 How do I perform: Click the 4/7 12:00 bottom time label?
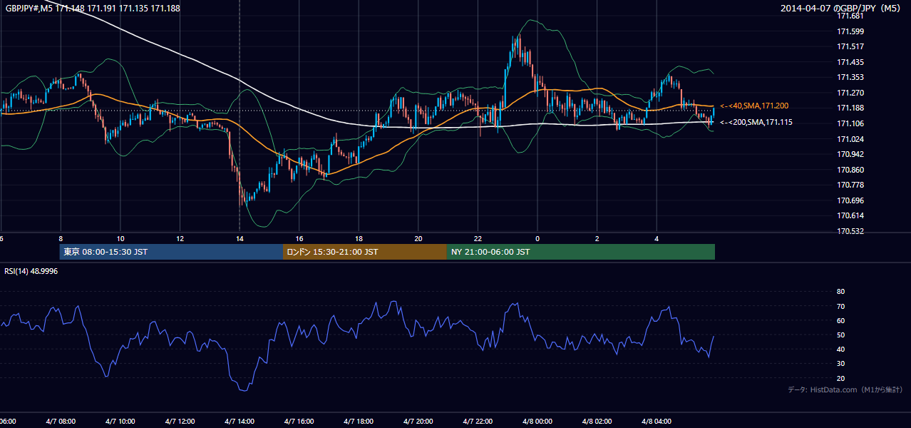click(180, 422)
